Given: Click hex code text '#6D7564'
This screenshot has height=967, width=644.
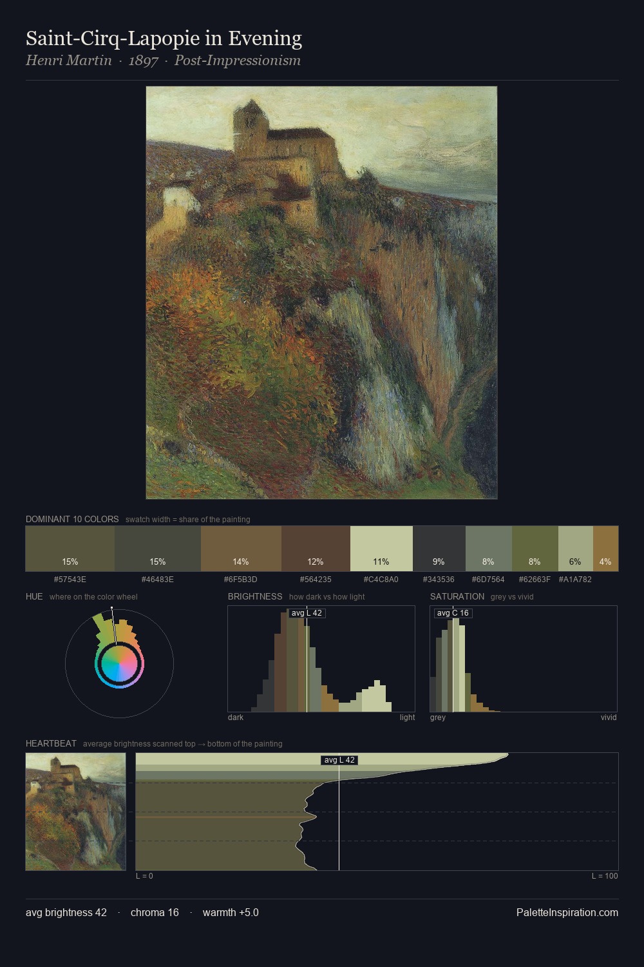Looking at the screenshot, I should [x=488, y=579].
